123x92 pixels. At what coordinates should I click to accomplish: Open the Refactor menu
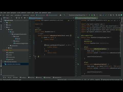[x=24, y=13]
